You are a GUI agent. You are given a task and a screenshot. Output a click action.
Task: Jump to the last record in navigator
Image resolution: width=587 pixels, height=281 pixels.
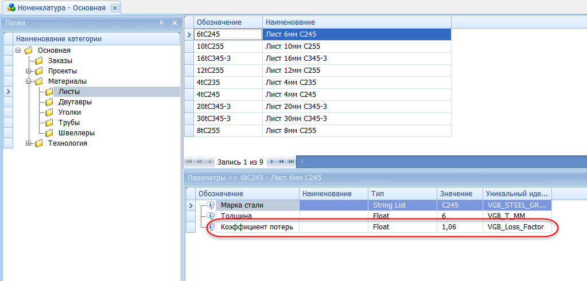(291, 162)
